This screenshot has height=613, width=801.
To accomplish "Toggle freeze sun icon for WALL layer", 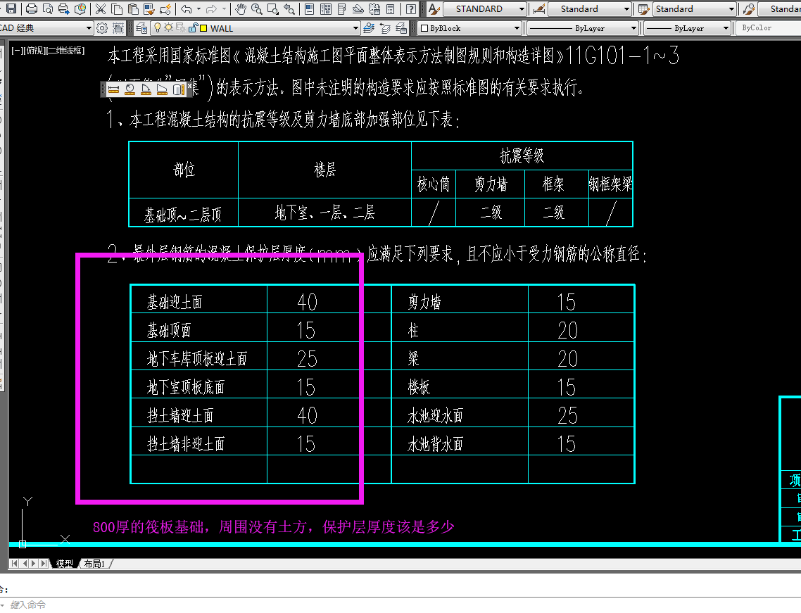I will pyautogui.click(x=168, y=27).
